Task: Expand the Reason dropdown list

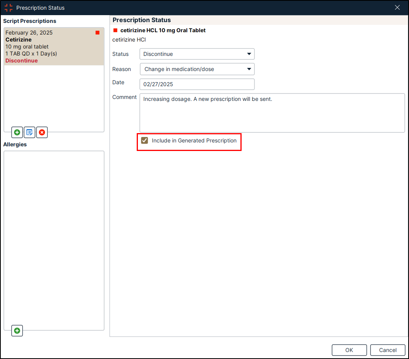Action: [197, 69]
